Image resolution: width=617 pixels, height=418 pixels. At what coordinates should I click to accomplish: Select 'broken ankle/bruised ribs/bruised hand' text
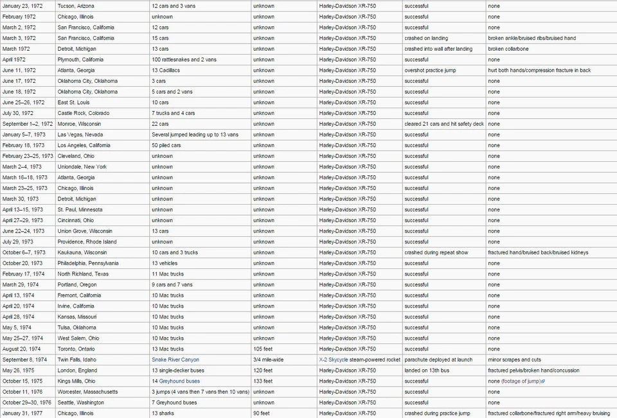[x=532, y=38]
